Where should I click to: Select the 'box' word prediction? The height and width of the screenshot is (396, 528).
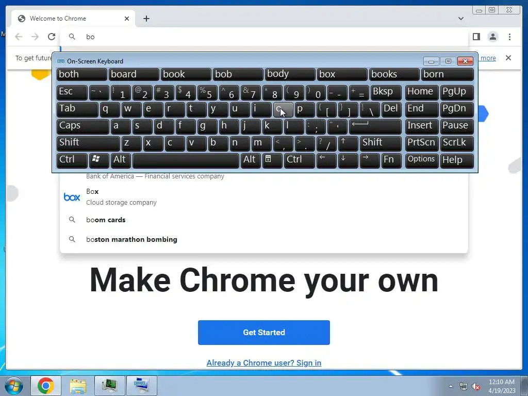point(342,74)
